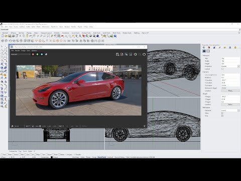Click the red layers icon in Properties panel
The image size is (241, 181).
pyautogui.click(x=209, y=48)
